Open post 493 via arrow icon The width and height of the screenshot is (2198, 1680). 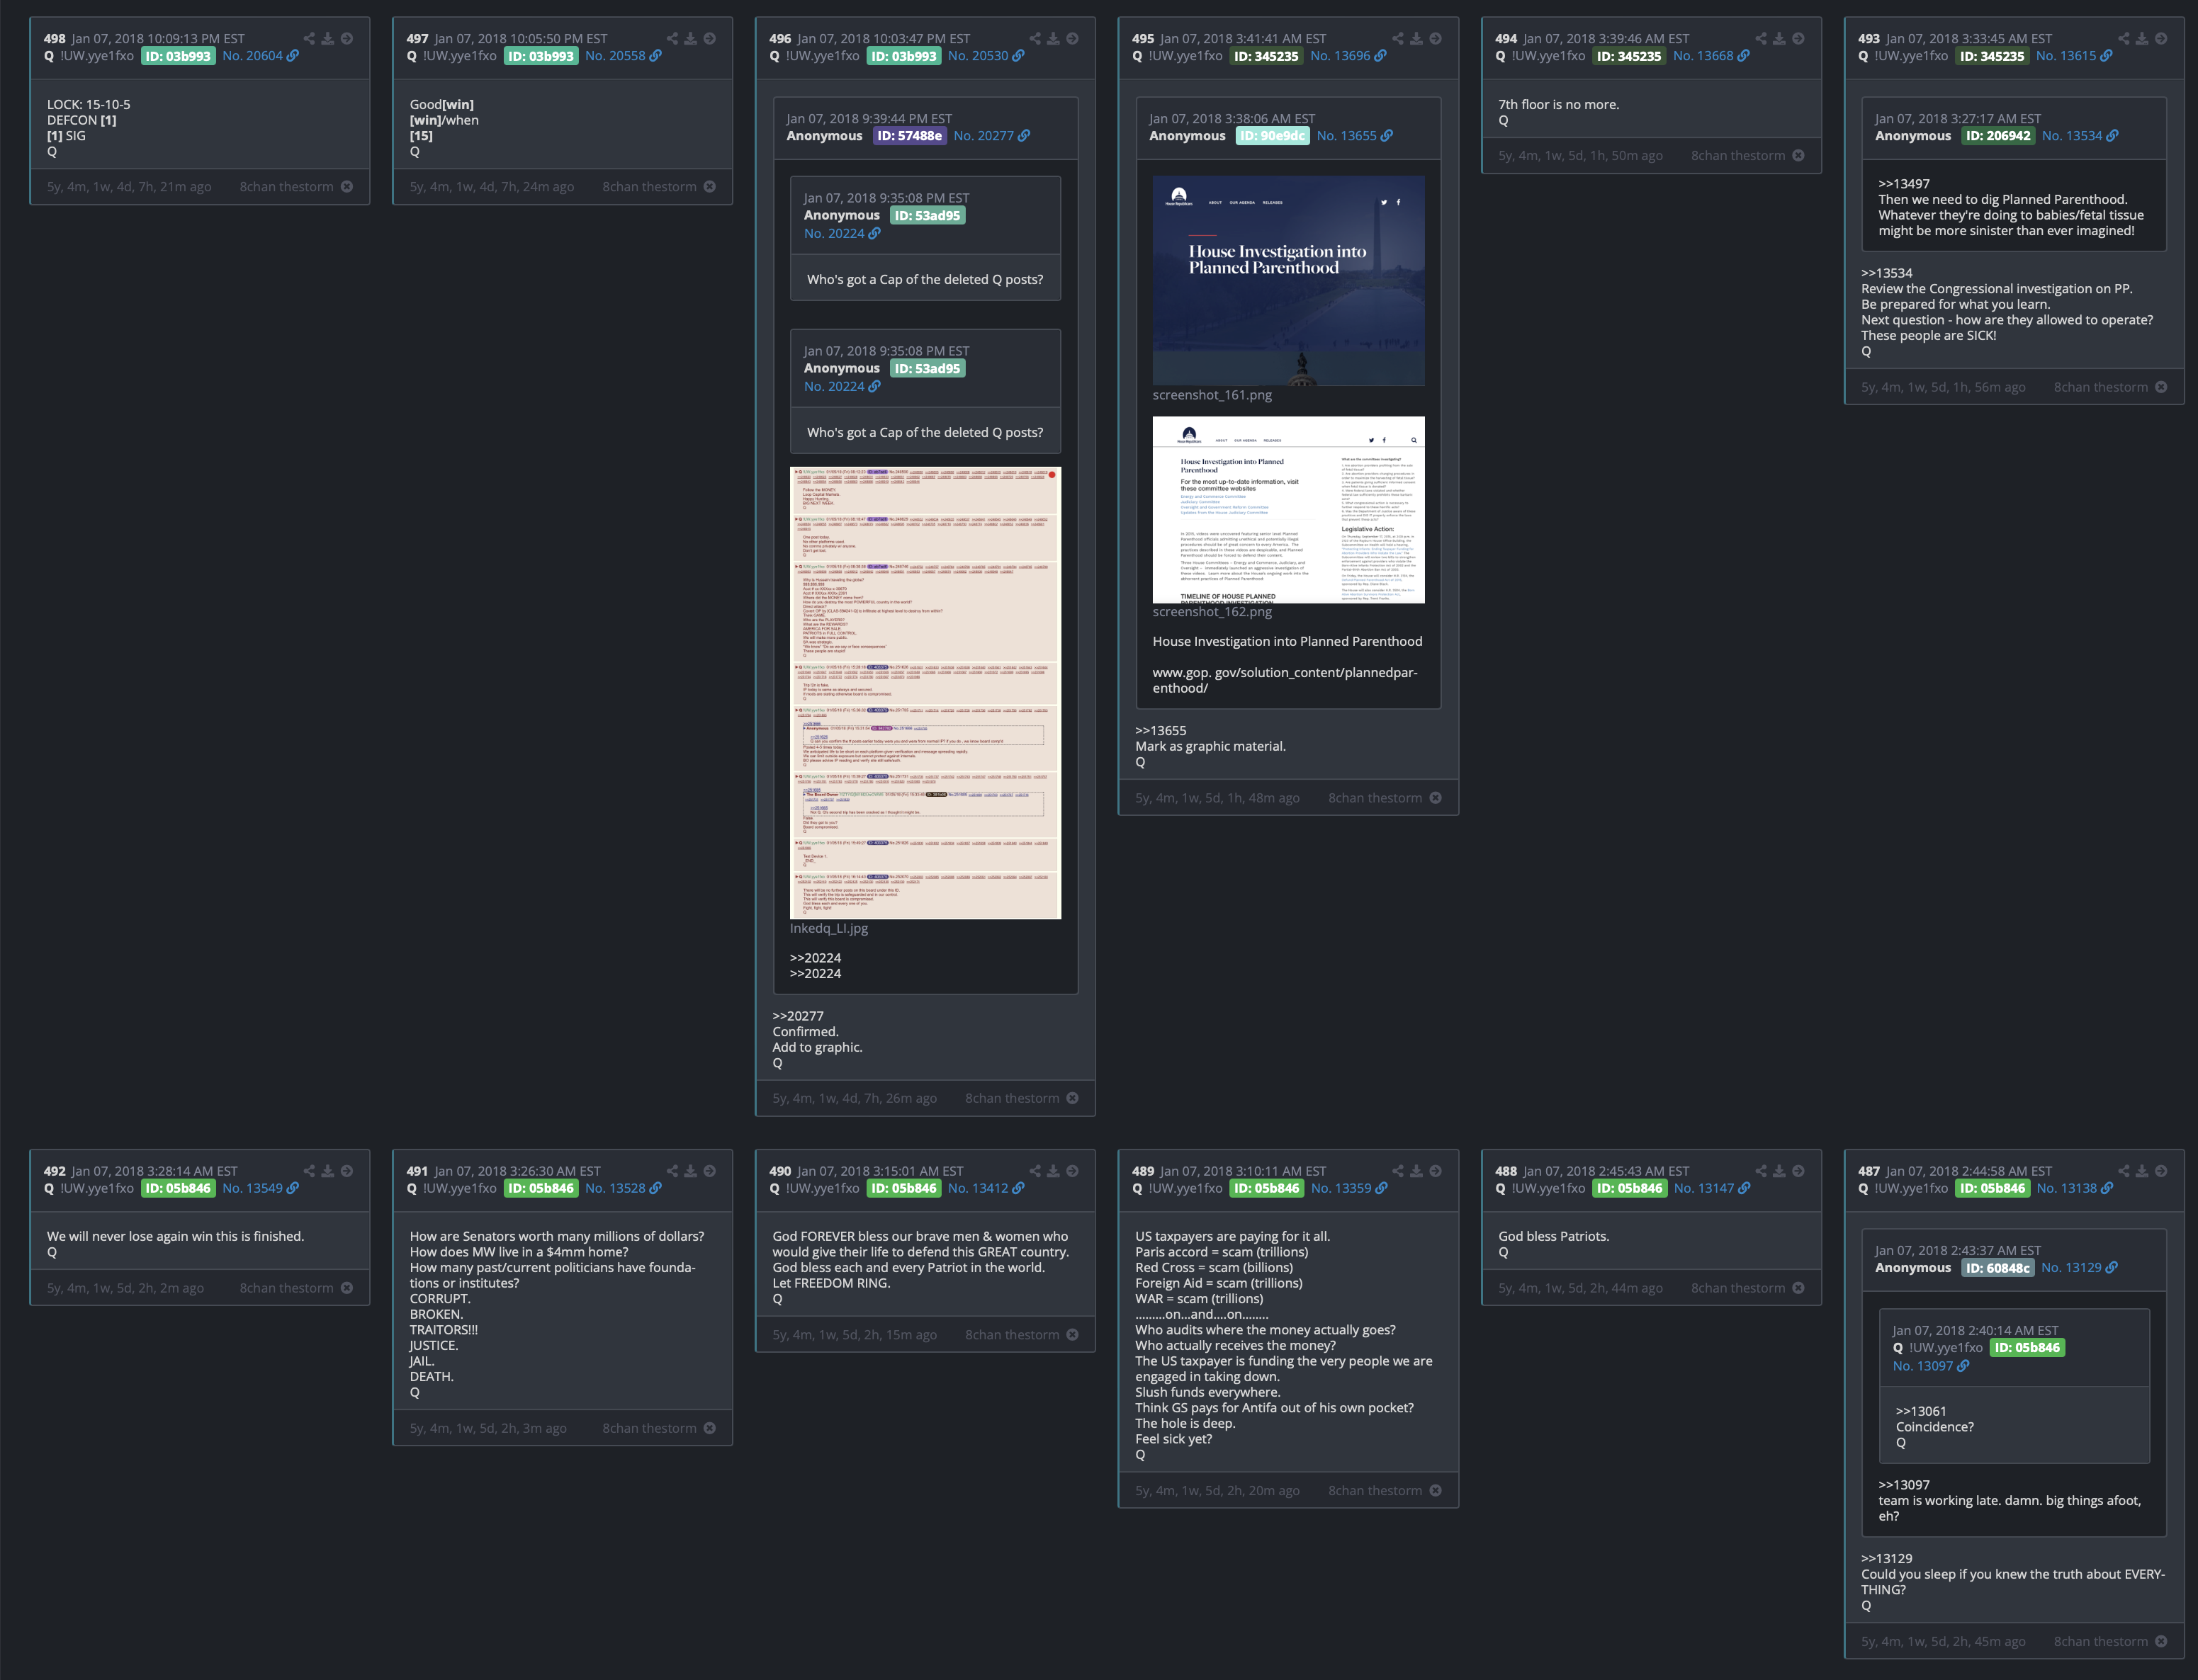tap(2161, 39)
